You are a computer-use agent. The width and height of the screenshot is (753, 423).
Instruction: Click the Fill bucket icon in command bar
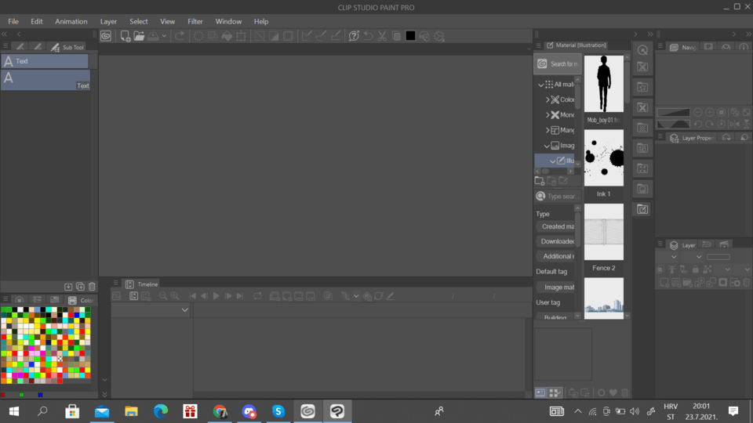pyautogui.click(x=227, y=36)
